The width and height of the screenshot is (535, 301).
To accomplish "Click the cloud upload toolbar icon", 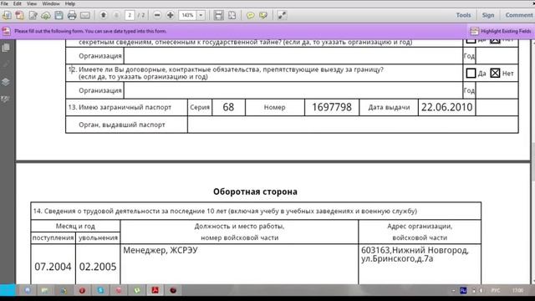I will pos(46,15).
